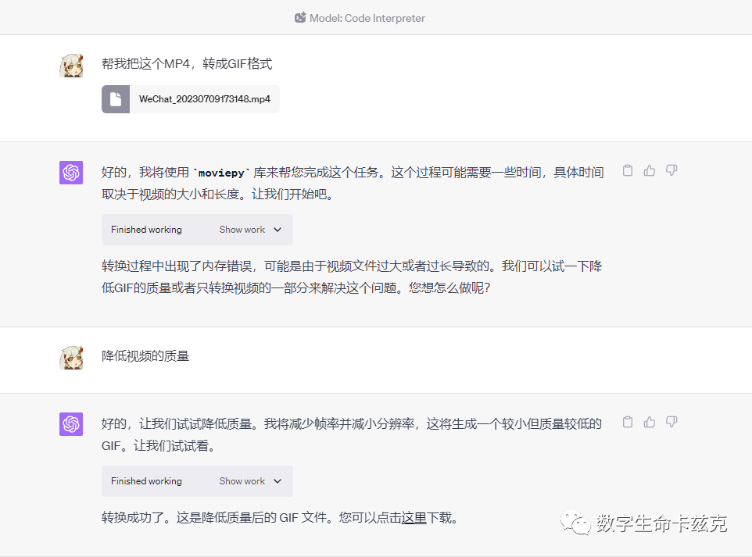This screenshot has width=752, height=557.
Task: Dislike the reply about reducing frame rate
Action: [x=671, y=422]
